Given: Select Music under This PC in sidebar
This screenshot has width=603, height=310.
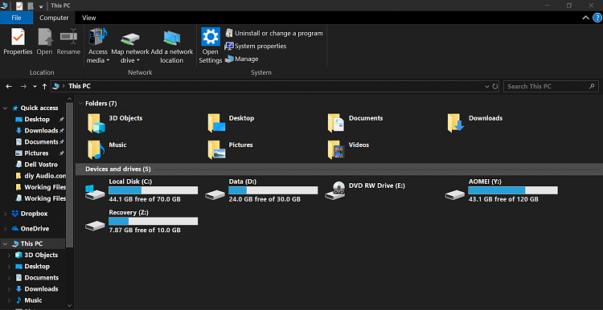Looking at the screenshot, I should coord(33,300).
